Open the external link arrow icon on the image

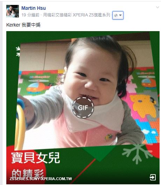[153, 177]
